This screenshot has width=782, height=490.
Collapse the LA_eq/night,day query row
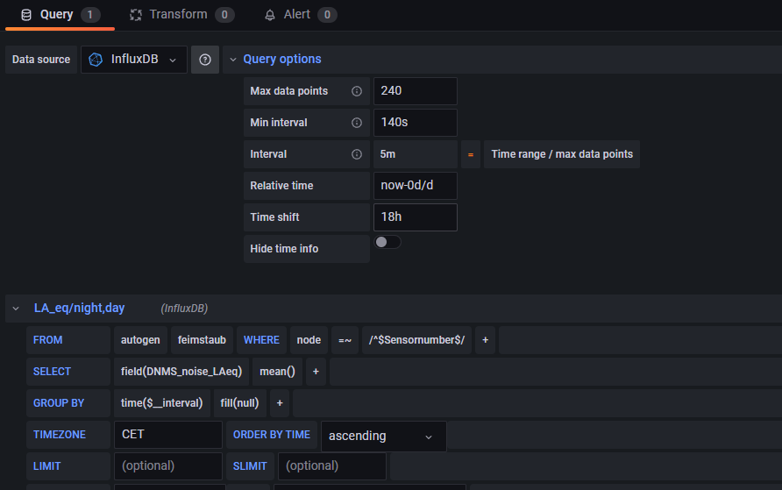point(16,309)
